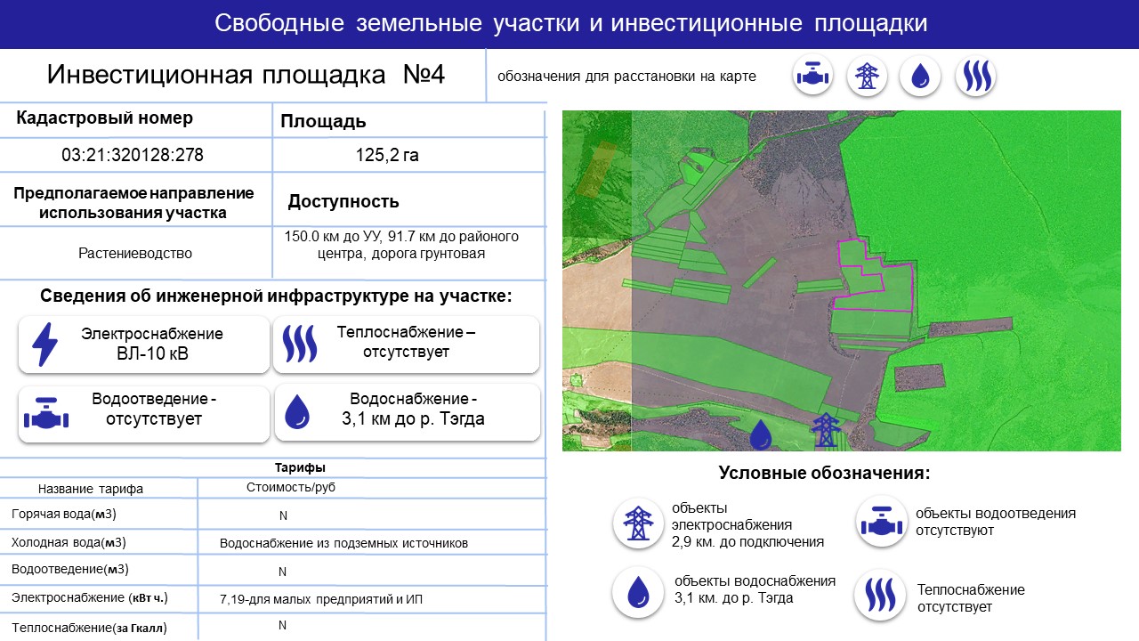
Task: Click the lightning bolt icon beside Электроснабжение
Action: coord(44,345)
